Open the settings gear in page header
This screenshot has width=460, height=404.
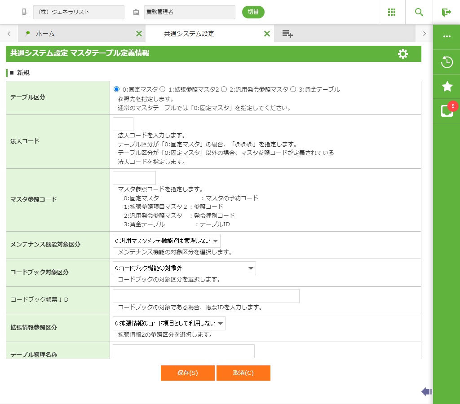[403, 54]
